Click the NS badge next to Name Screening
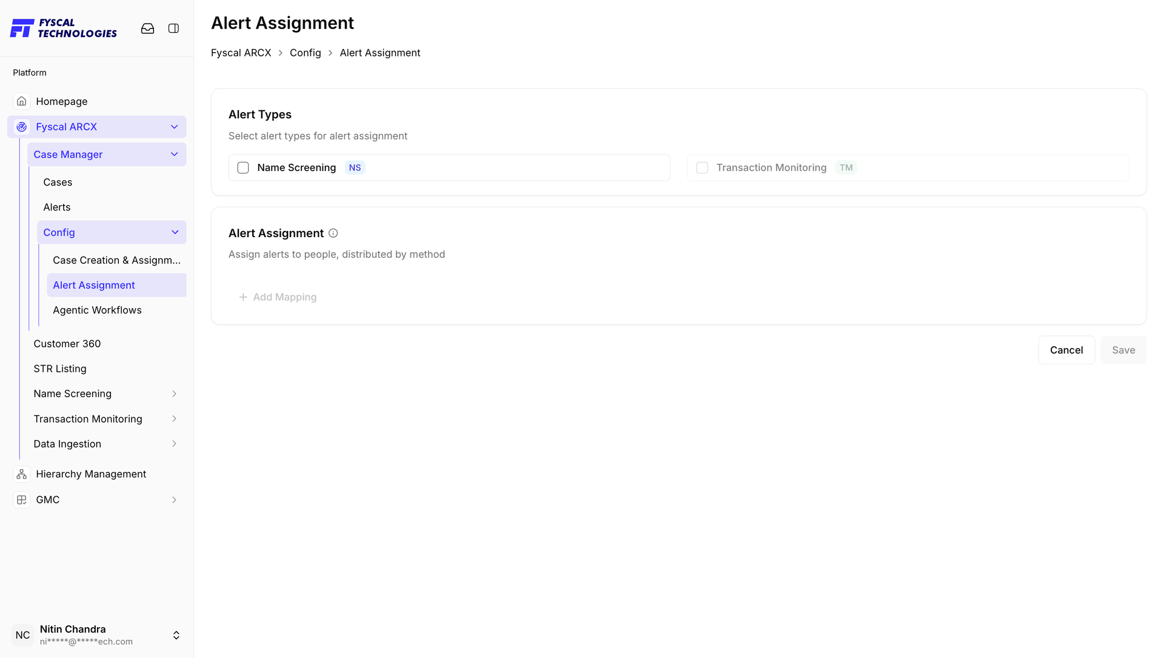1164x658 pixels. [x=355, y=168]
